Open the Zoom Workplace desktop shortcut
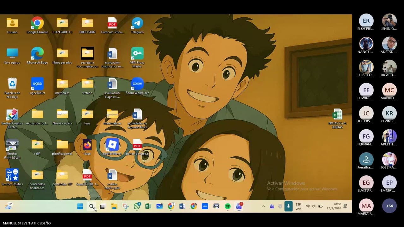 pyautogui.click(x=137, y=86)
